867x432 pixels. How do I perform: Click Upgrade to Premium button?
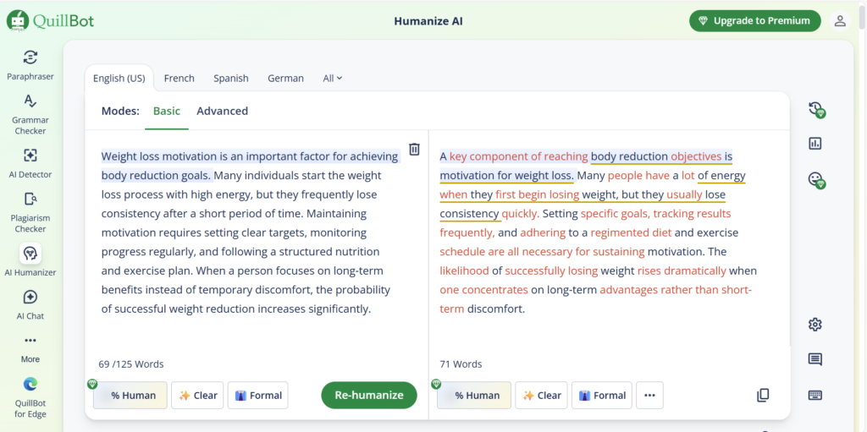[x=755, y=21]
